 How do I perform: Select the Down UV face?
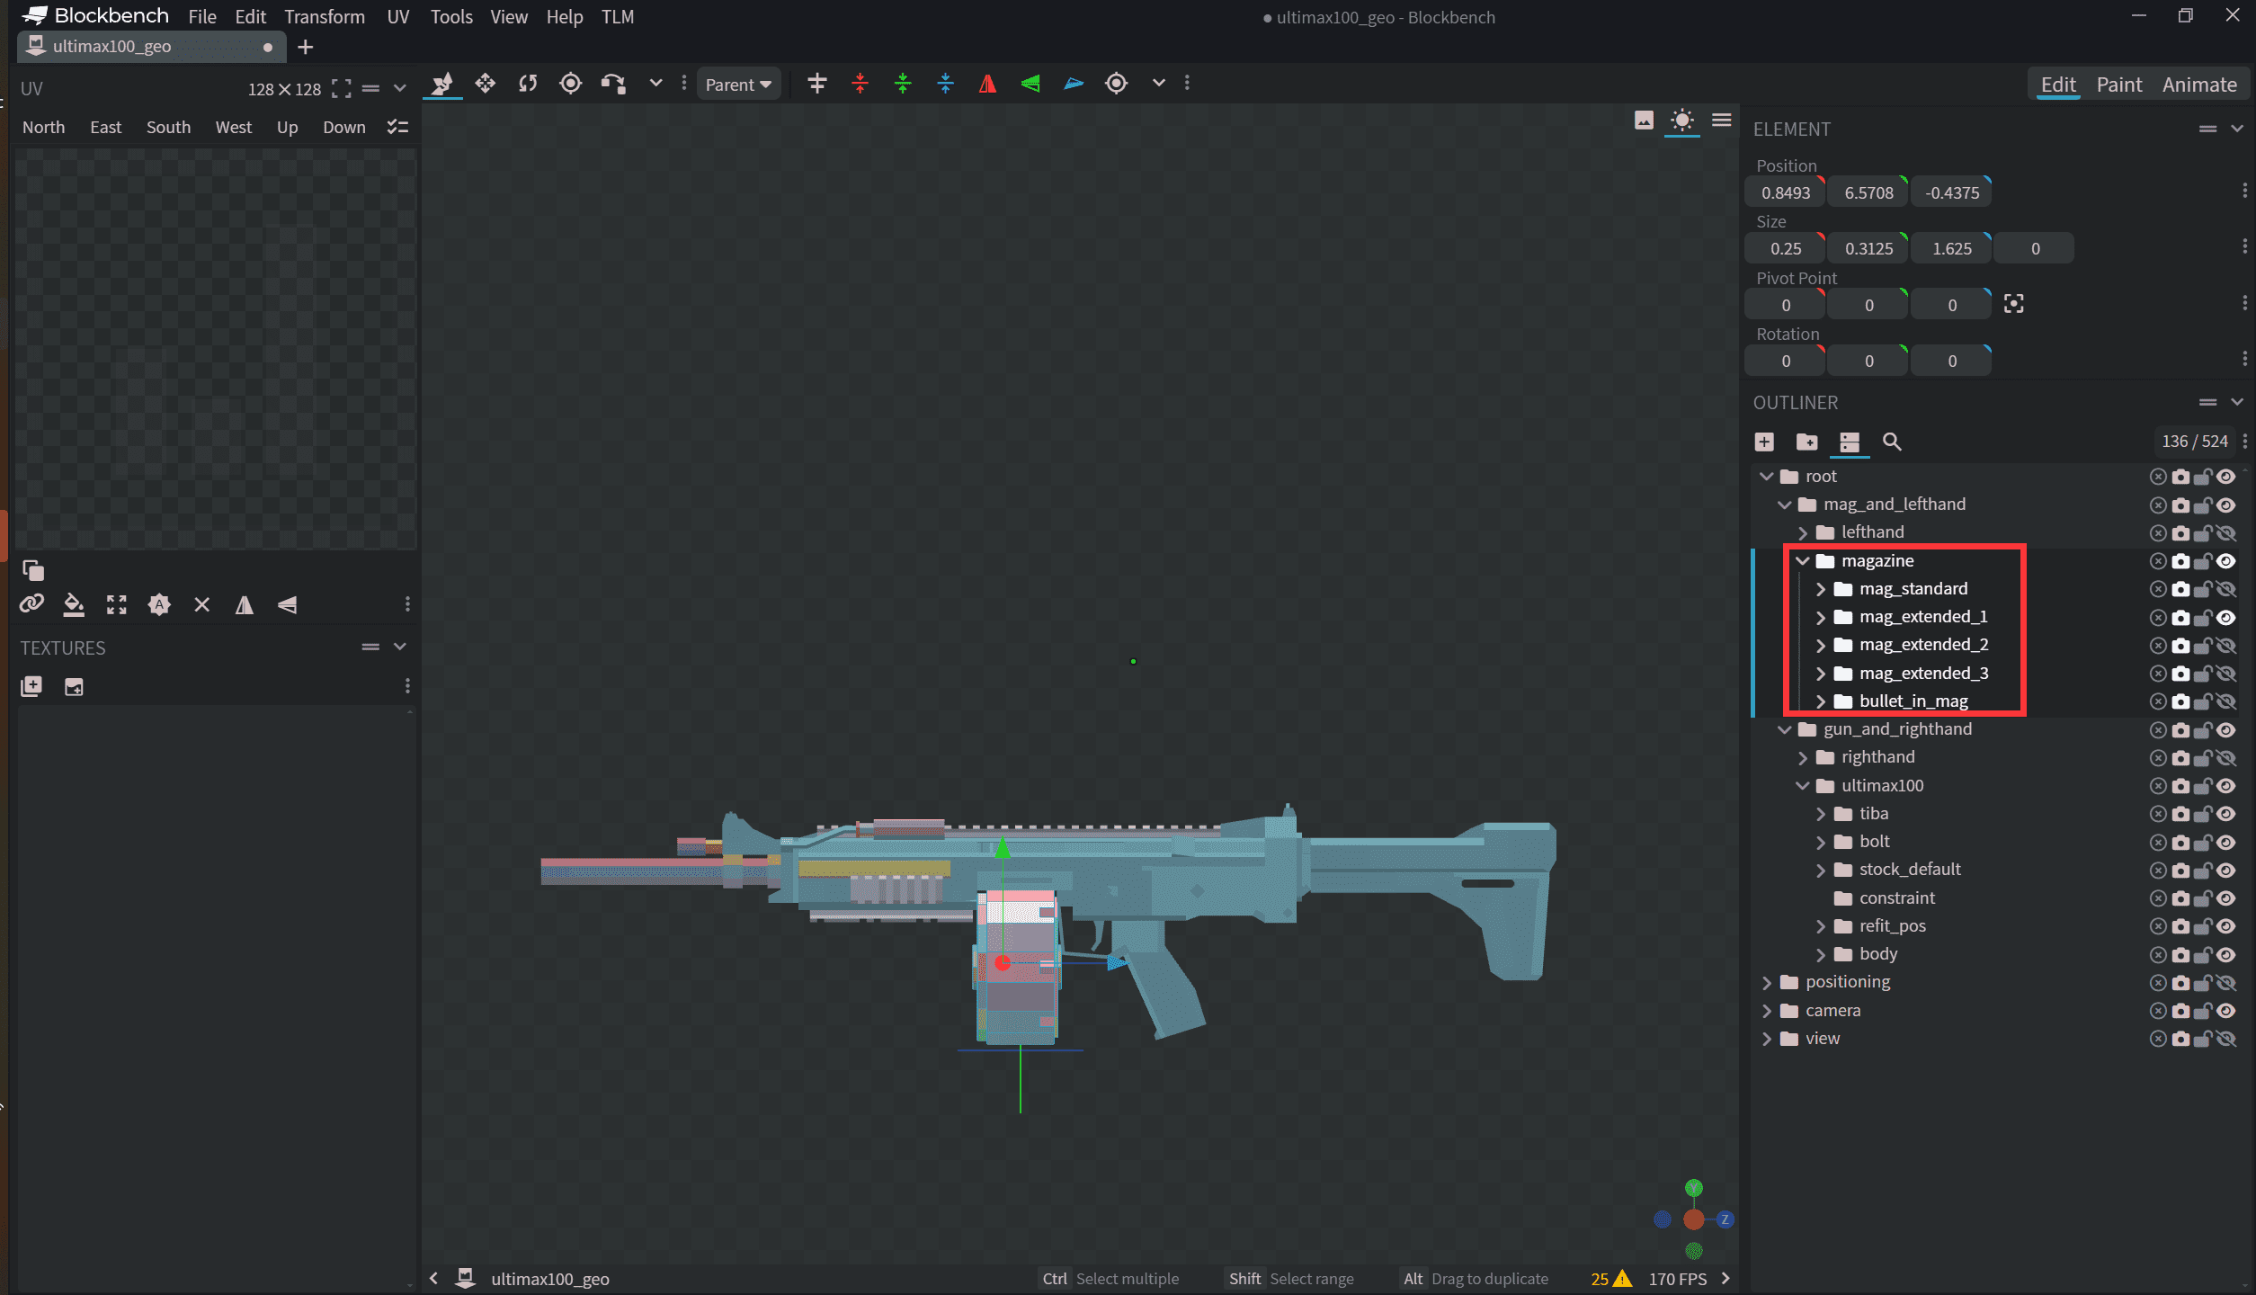point(344,128)
